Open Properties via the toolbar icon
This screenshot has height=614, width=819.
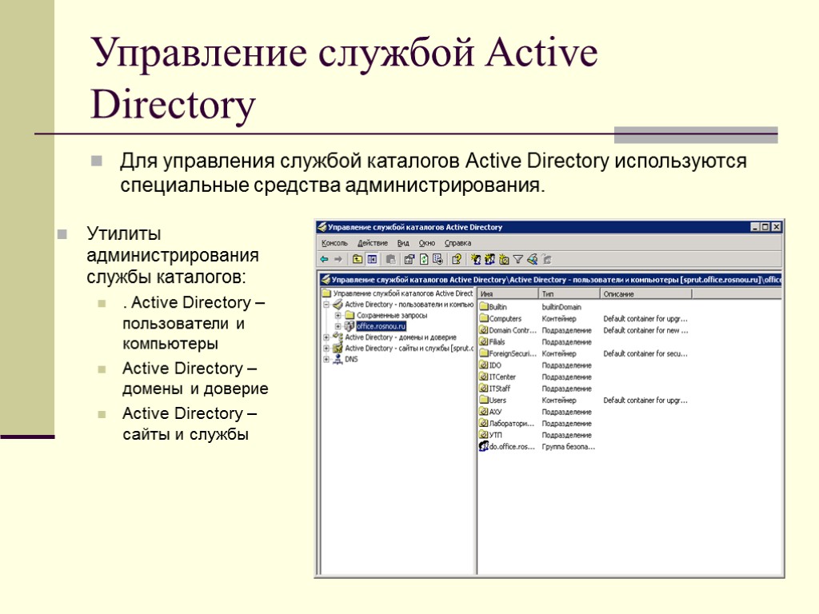click(409, 259)
